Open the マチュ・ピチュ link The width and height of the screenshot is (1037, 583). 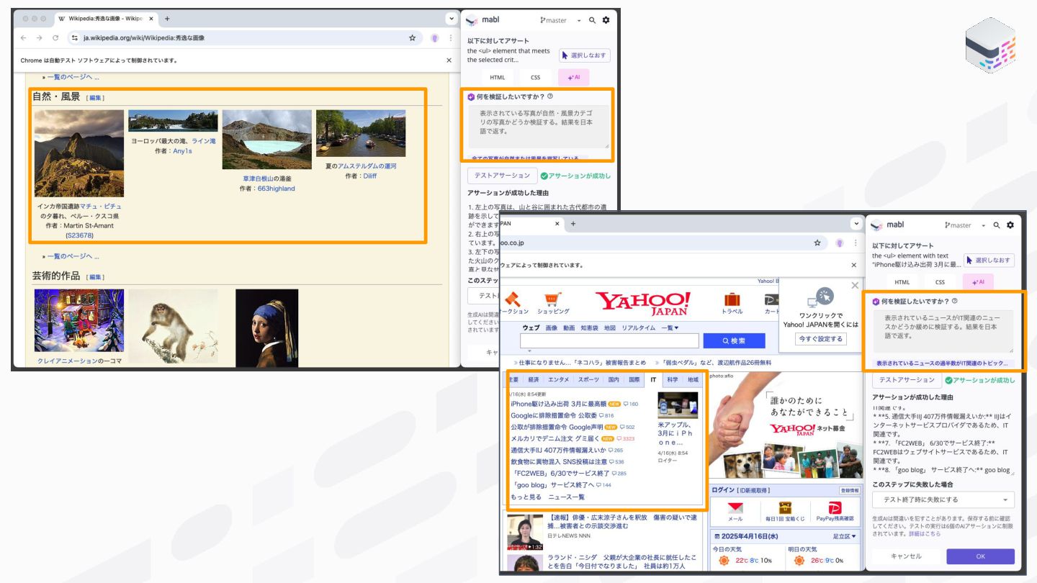(x=101, y=207)
